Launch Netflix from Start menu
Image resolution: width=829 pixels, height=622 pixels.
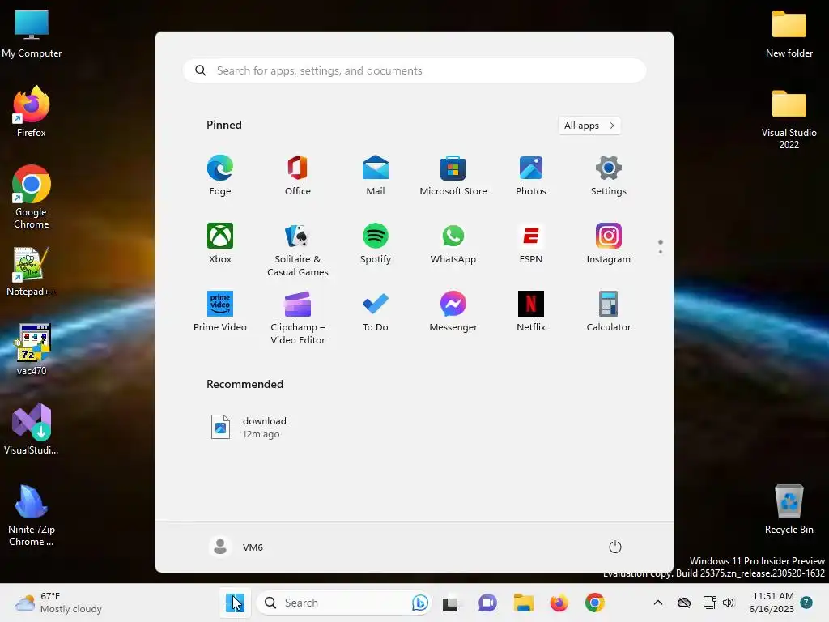pos(531,312)
